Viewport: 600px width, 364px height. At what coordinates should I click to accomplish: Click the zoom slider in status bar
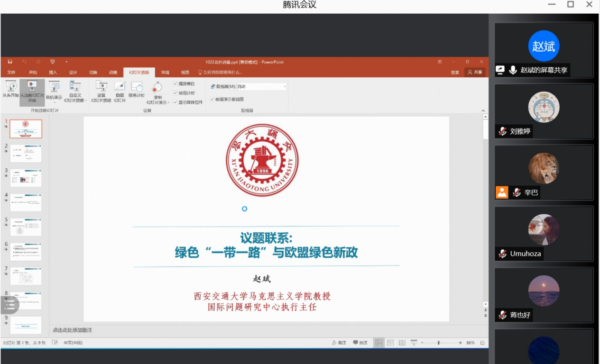(438, 343)
